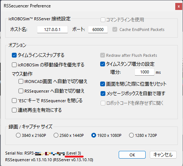Click the "RSSecuencer Preference" window title

(x=27, y=6)
